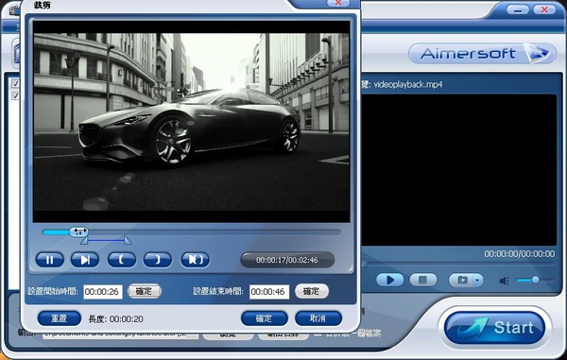Click the start time field 00:00:26
Viewport: 567px width, 360px height.
tap(103, 292)
